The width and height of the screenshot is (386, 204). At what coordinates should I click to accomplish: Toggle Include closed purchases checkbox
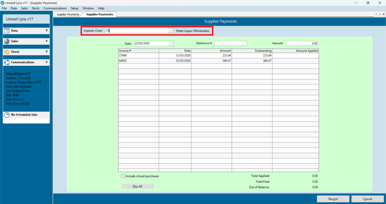(123, 176)
